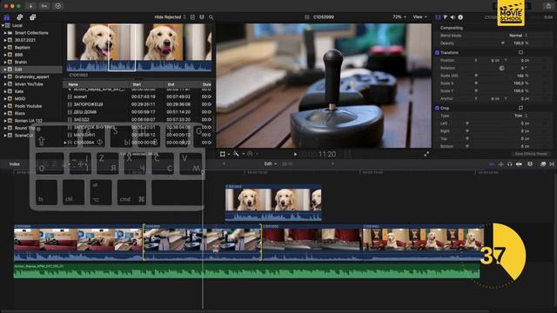Open the Keyword Editor key icon
Image resolution: width=557 pixels, height=313 pixels.
pos(44,6)
